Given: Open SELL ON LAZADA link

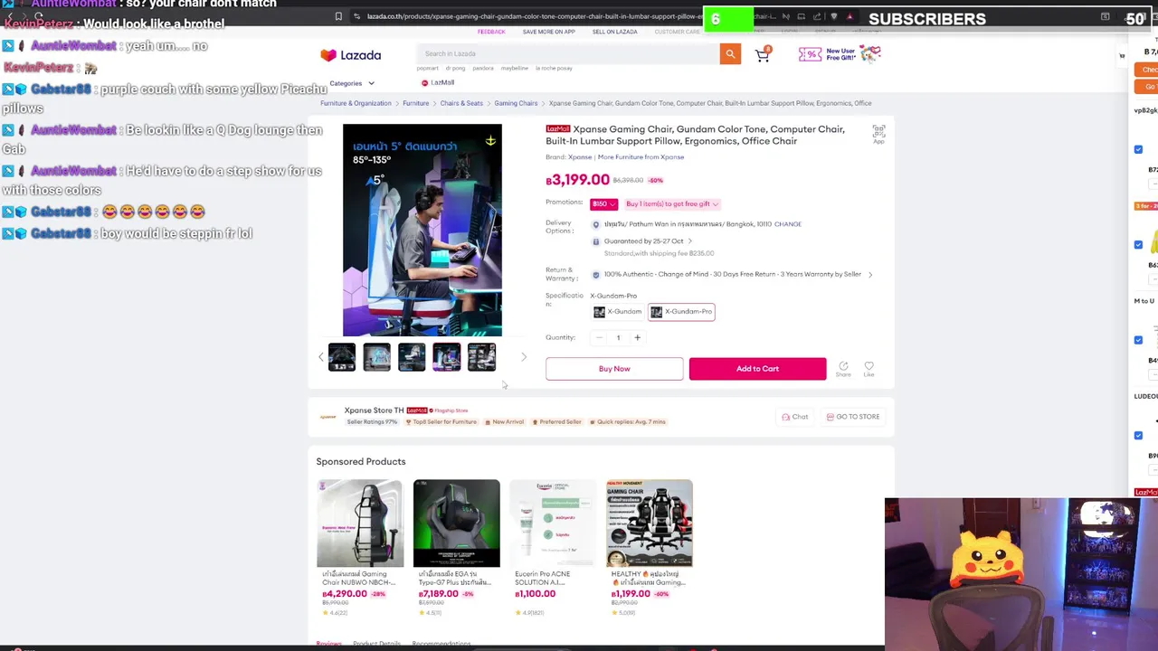Looking at the screenshot, I should 614,32.
